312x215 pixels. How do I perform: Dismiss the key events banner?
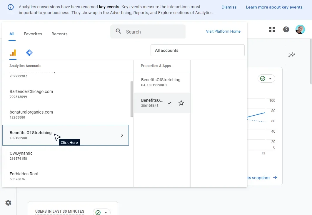click(229, 7)
